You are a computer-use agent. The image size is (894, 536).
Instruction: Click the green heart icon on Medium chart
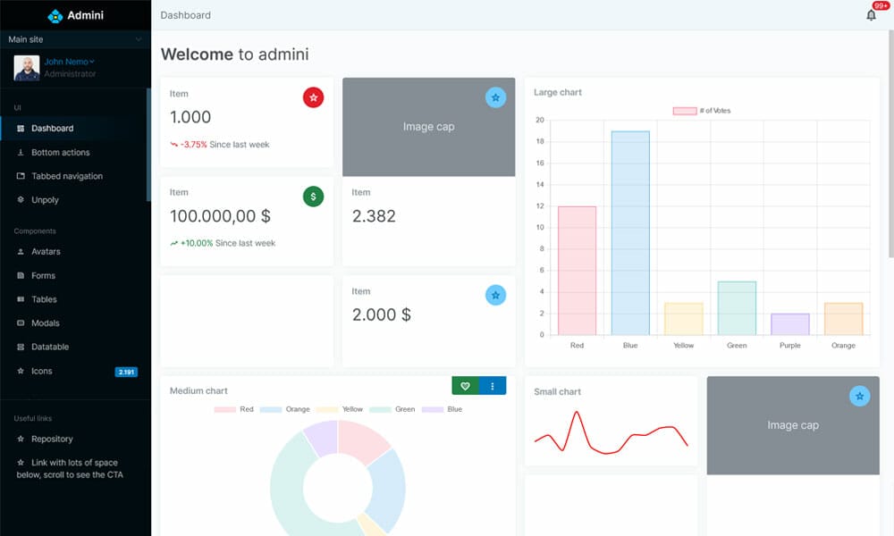pos(465,386)
